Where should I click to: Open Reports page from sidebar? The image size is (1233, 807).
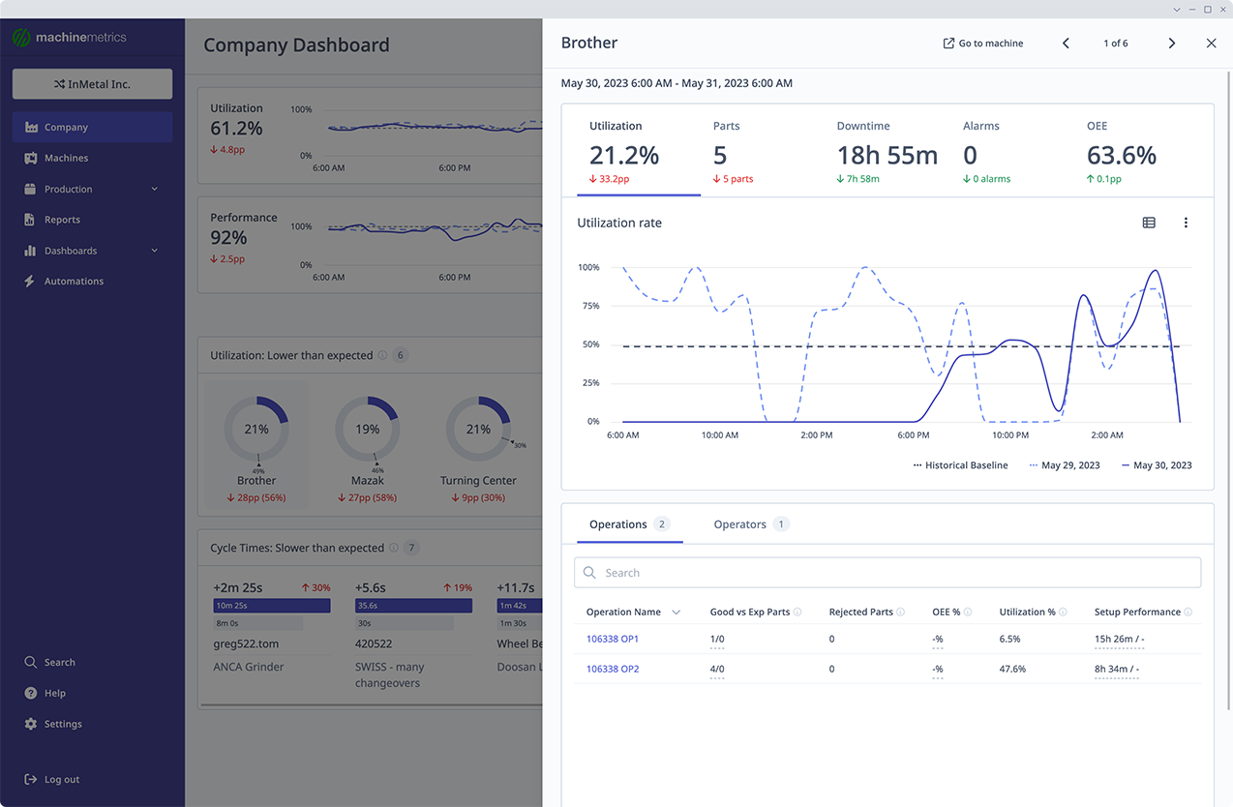click(x=92, y=220)
